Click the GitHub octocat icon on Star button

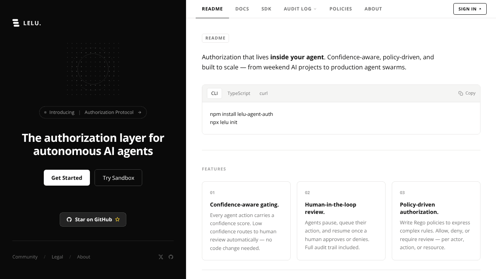pos(69,219)
